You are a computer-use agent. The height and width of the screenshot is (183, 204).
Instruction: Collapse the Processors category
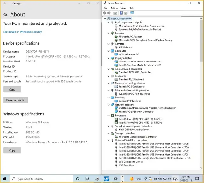[x=108, y=116]
